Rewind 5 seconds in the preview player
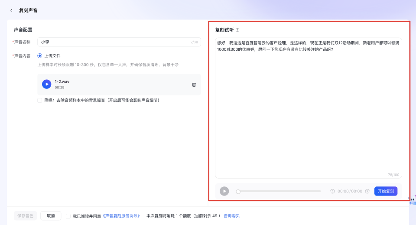The height and width of the screenshot is (225, 416). [x=332, y=191]
